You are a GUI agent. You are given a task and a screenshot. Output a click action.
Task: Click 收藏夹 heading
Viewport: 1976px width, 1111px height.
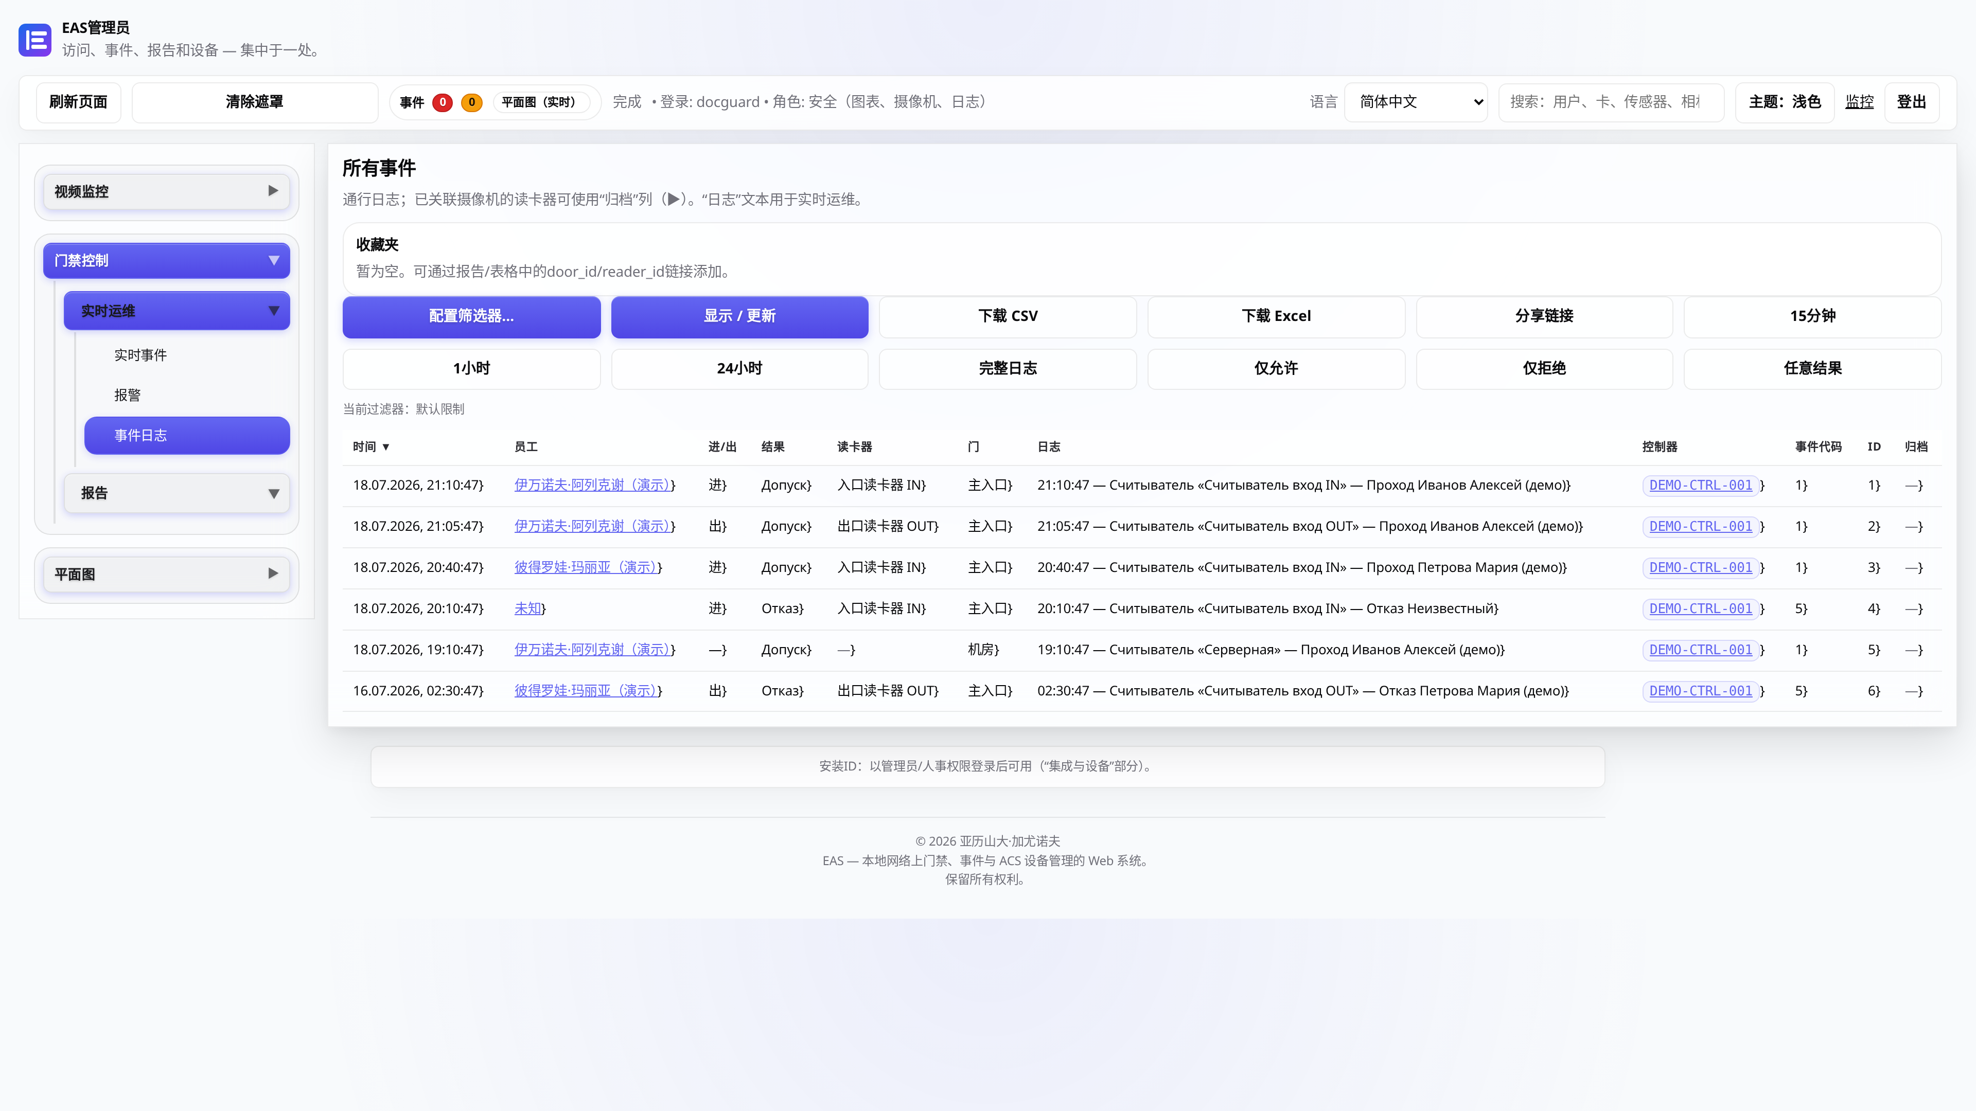tap(377, 245)
